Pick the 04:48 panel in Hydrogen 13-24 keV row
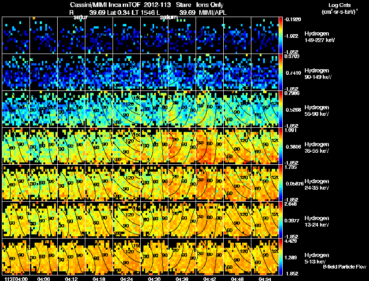The width and height of the screenshot is (369, 281). (237, 220)
